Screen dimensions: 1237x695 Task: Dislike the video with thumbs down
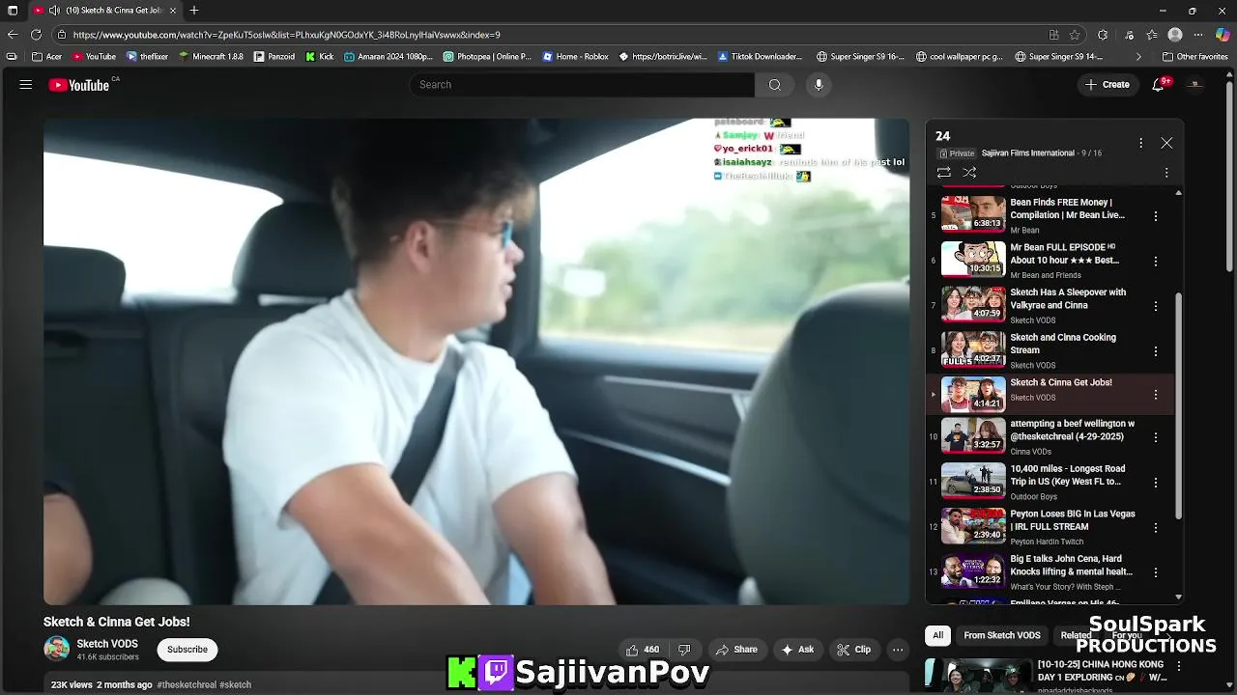click(684, 650)
